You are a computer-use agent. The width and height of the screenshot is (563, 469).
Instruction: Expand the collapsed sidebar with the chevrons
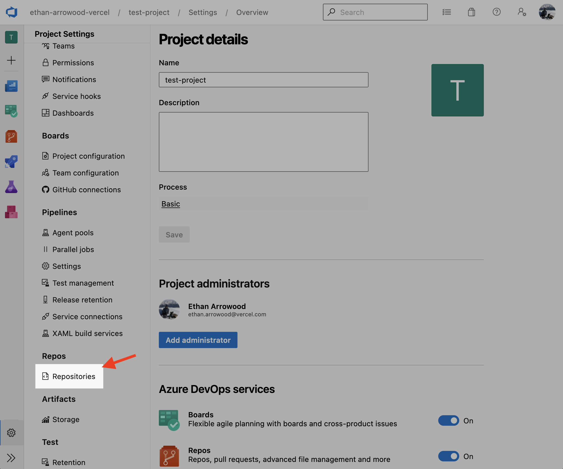(11, 458)
